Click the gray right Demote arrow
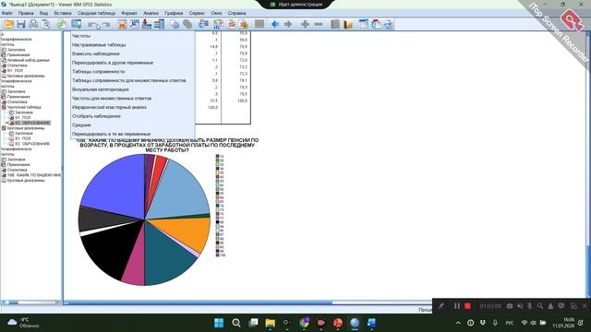 (x=288, y=25)
